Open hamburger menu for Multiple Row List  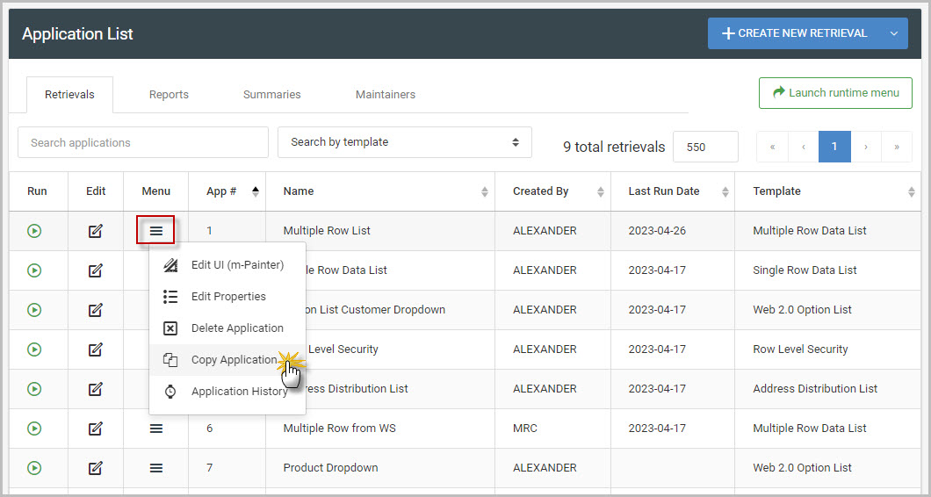click(155, 231)
